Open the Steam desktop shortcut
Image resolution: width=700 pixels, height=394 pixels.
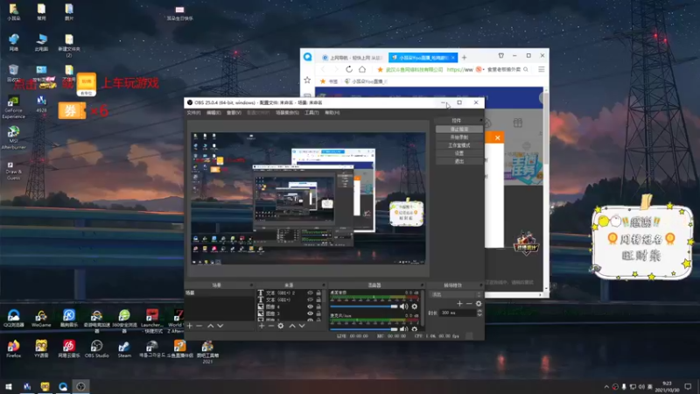(x=124, y=349)
